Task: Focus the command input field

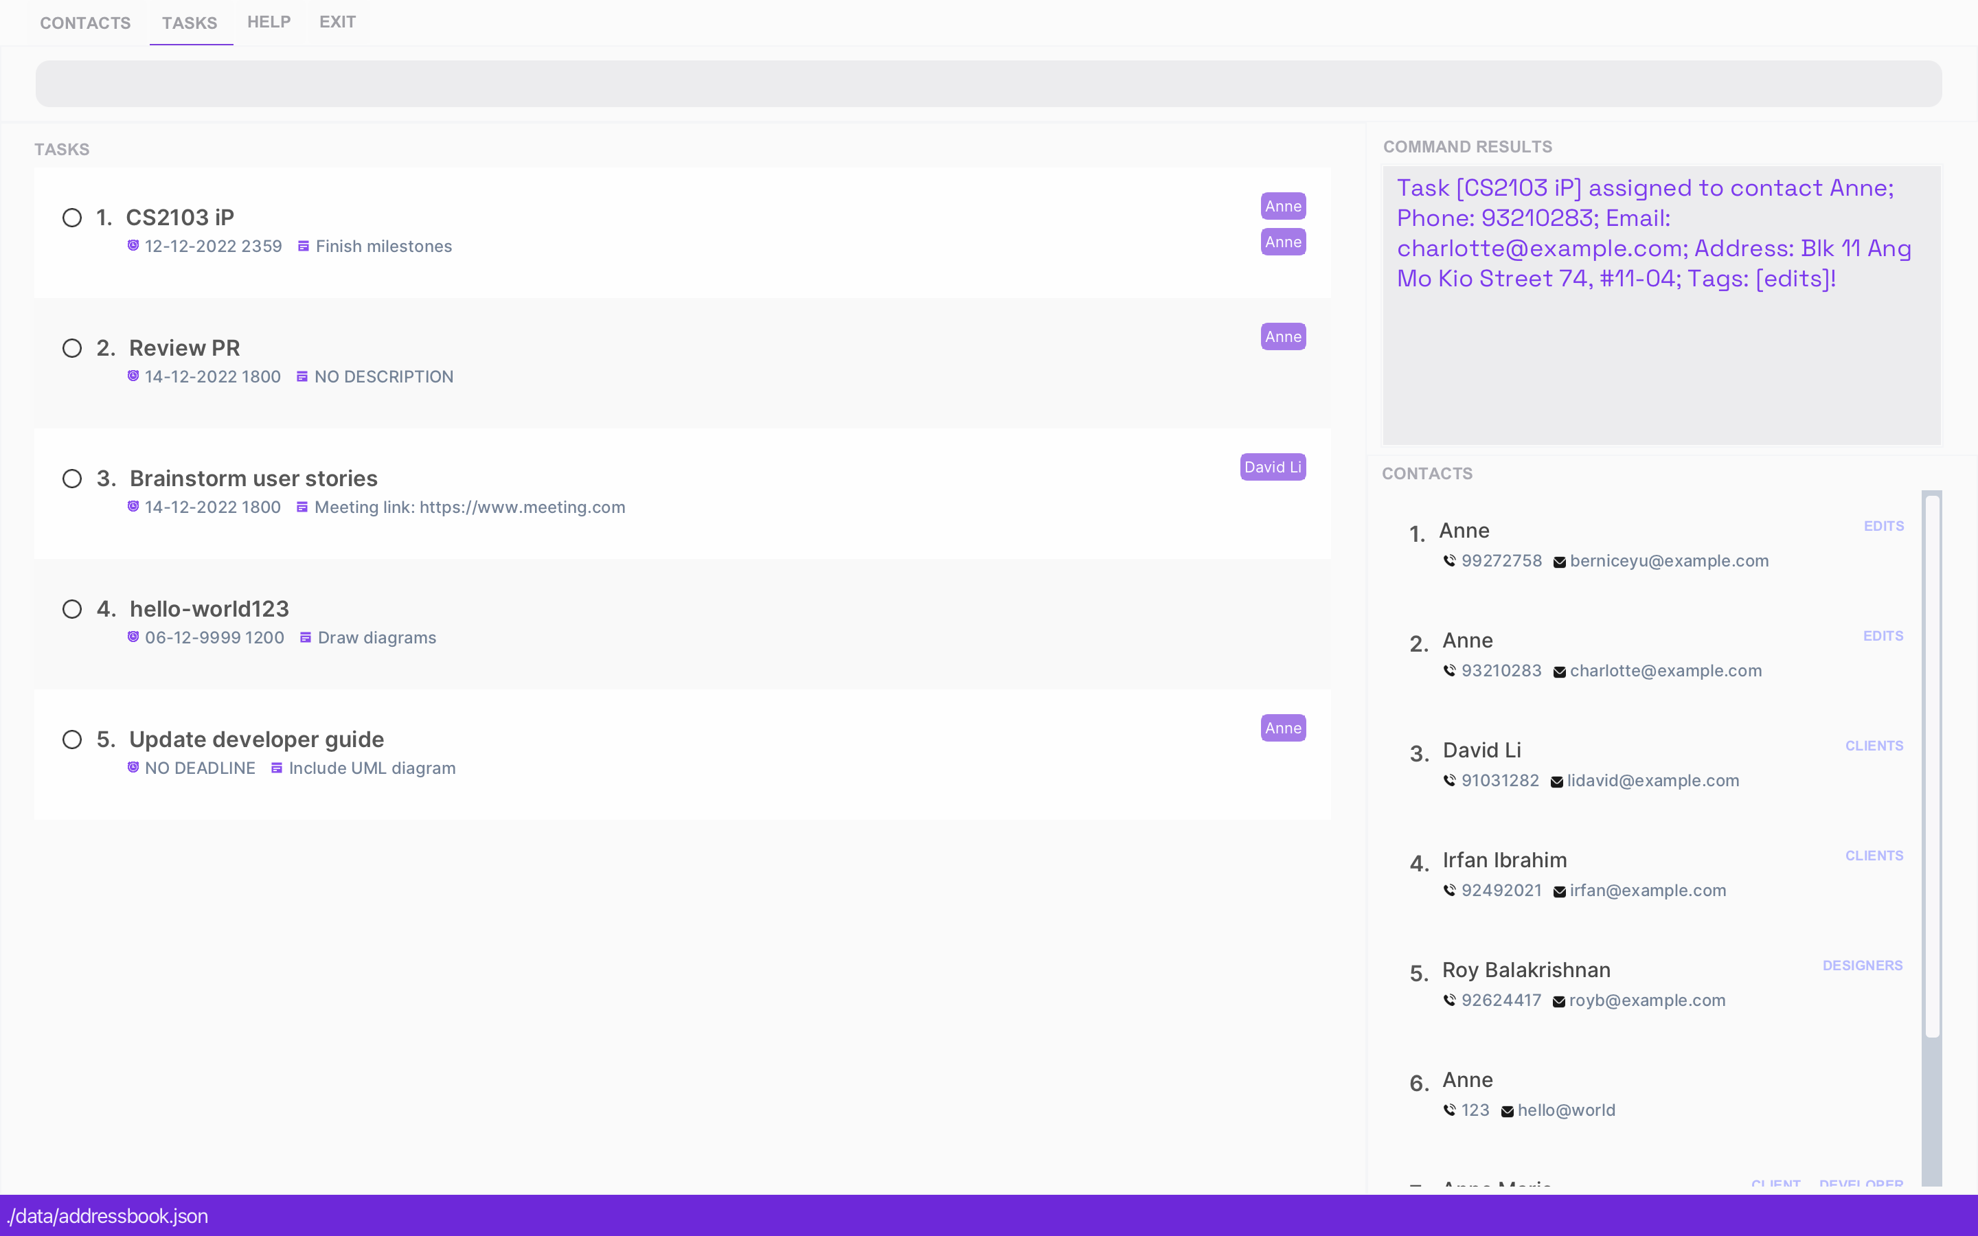Action: point(988,83)
